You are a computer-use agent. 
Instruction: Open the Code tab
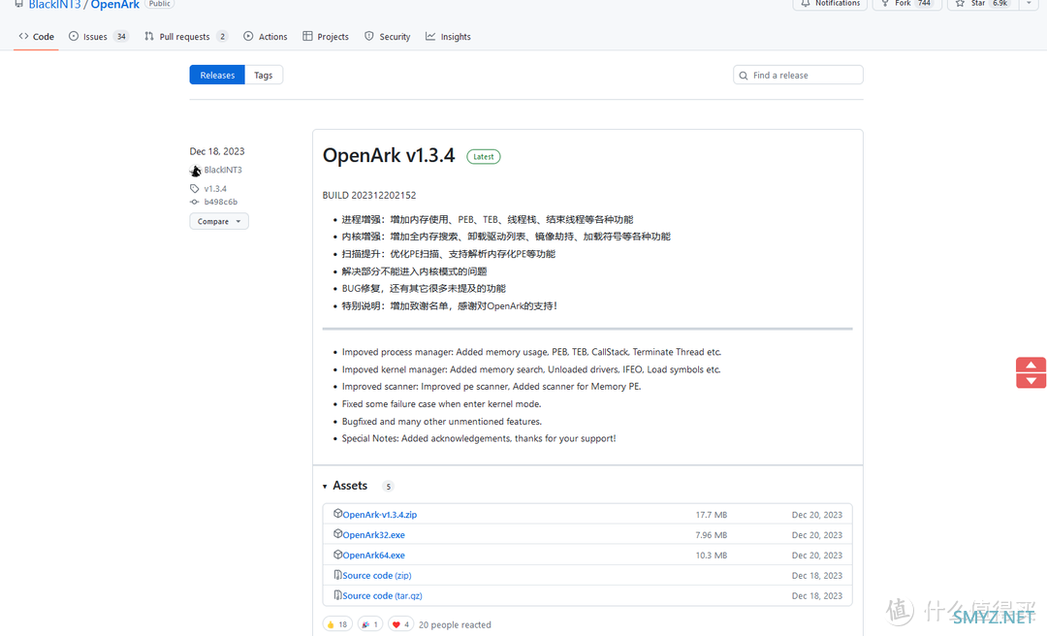[x=36, y=37]
